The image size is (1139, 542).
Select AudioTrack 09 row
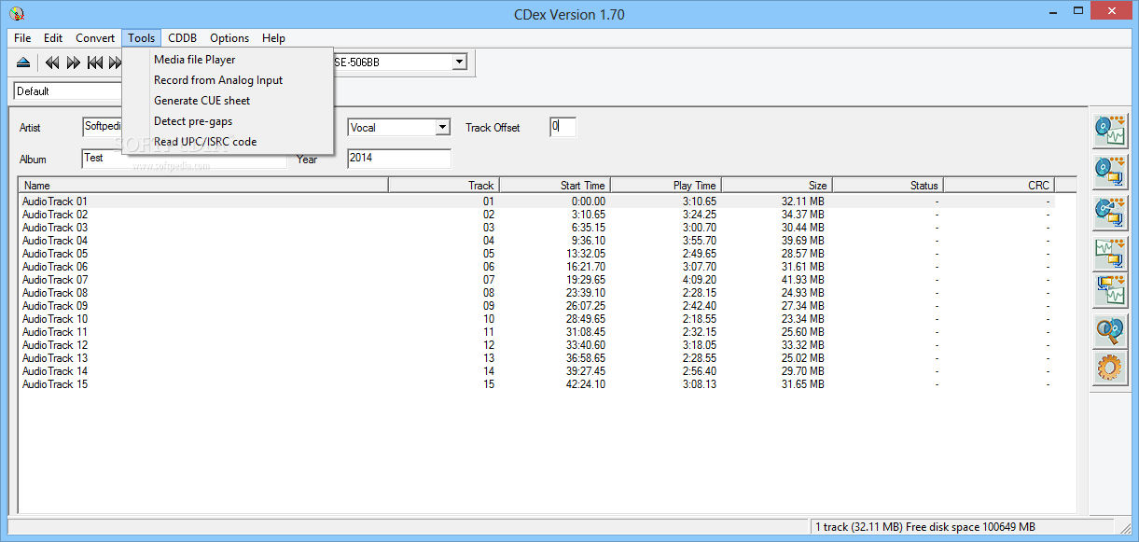548,306
